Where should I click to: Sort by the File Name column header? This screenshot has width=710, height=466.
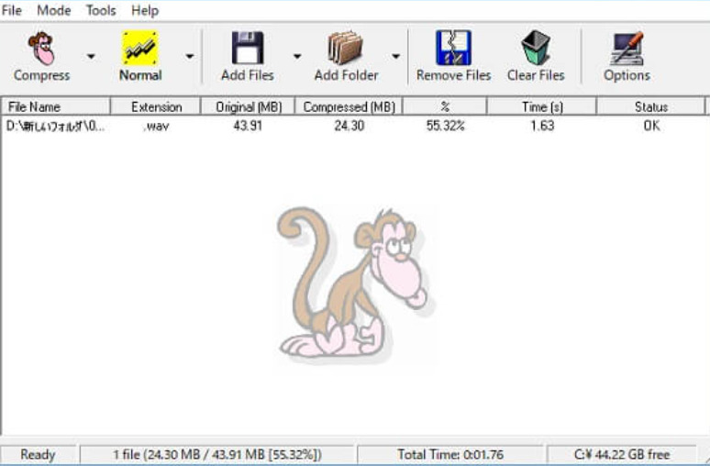55,107
